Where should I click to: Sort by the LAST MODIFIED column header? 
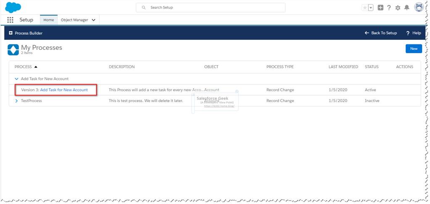(x=343, y=67)
